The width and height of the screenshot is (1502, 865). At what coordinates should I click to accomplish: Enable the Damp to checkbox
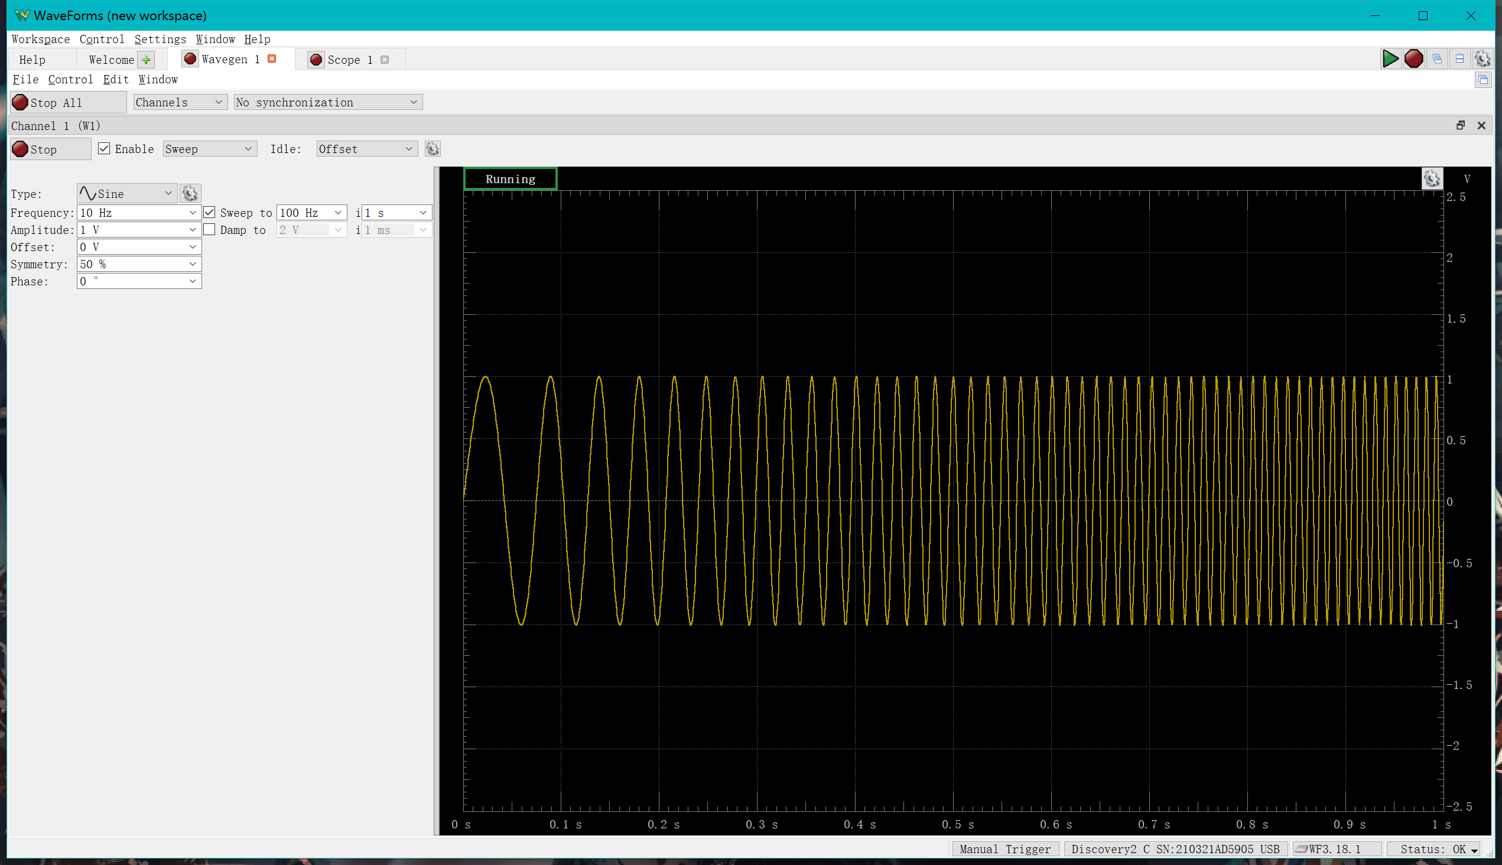(209, 229)
